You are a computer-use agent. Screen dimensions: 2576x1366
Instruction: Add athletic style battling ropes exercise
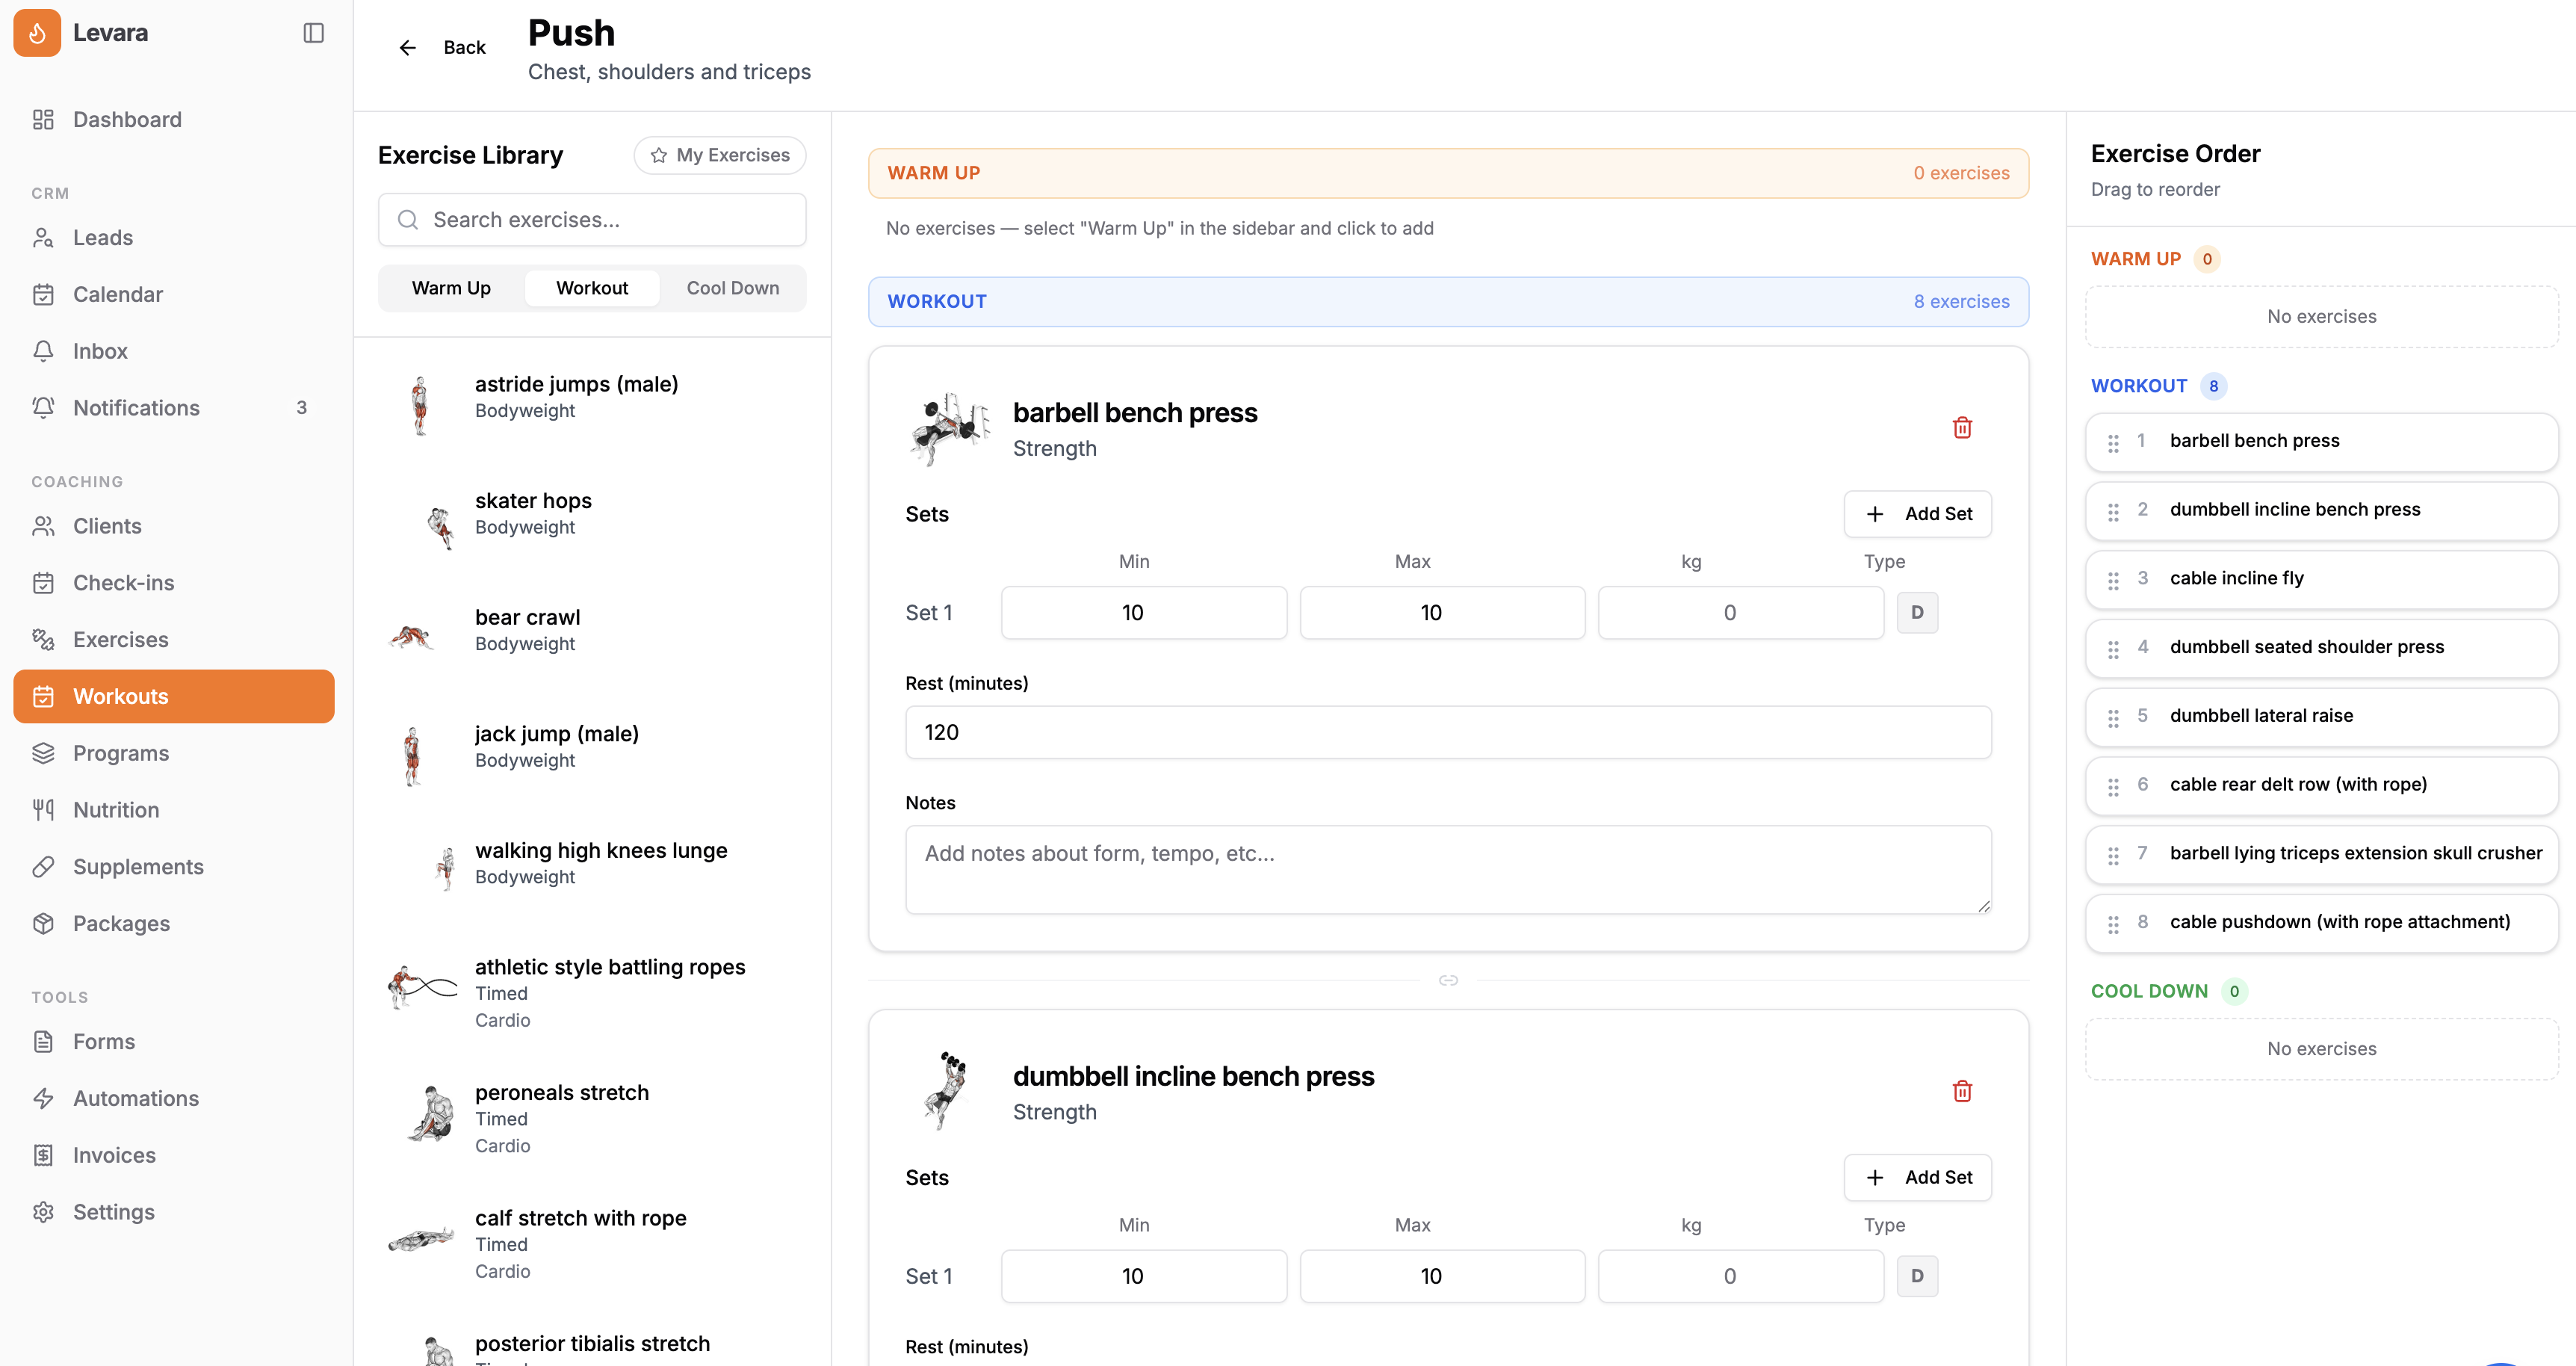point(592,992)
